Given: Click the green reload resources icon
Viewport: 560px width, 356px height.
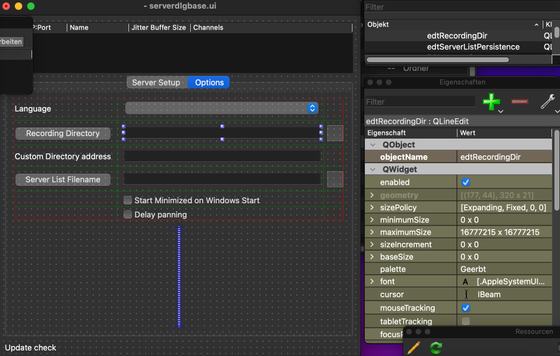Looking at the screenshot, I should 436,347.
